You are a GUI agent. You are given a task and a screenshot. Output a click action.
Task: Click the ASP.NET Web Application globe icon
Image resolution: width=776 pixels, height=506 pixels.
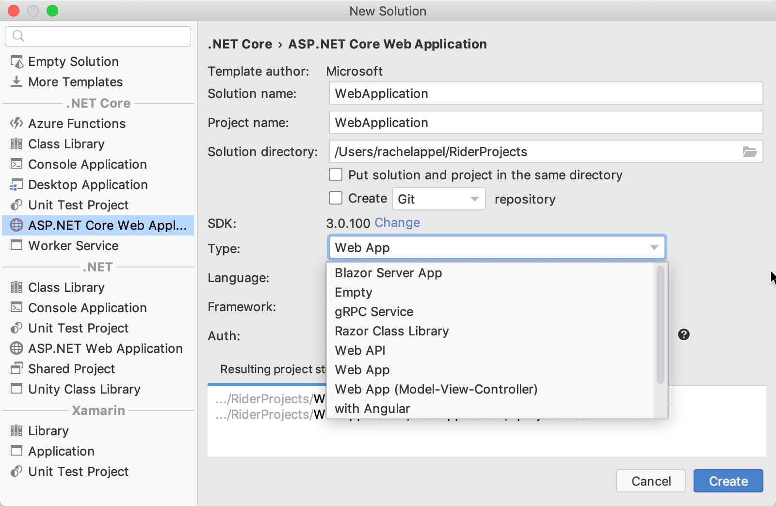[16, 348]
